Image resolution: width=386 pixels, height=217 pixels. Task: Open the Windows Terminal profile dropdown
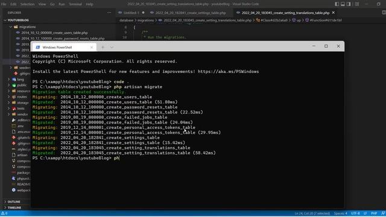pyautogui.click(x=112, y=47)
